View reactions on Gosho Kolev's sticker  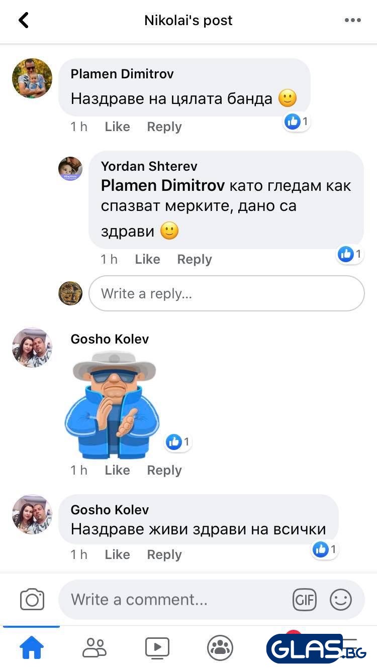pyautogui.click(x=179, y=442)
